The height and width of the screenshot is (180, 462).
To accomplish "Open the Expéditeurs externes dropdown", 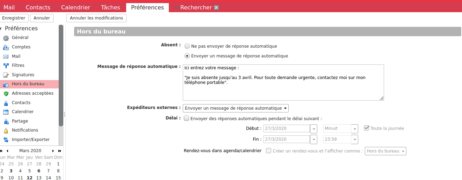I will (236, 108).
